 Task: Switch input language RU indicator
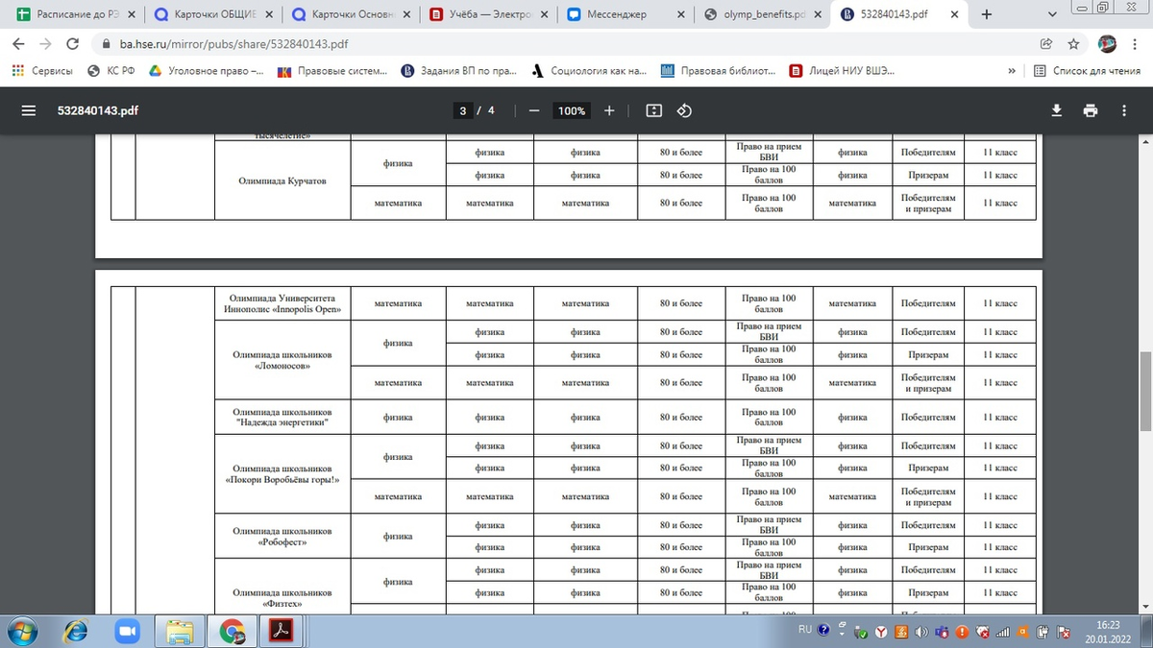805,631
